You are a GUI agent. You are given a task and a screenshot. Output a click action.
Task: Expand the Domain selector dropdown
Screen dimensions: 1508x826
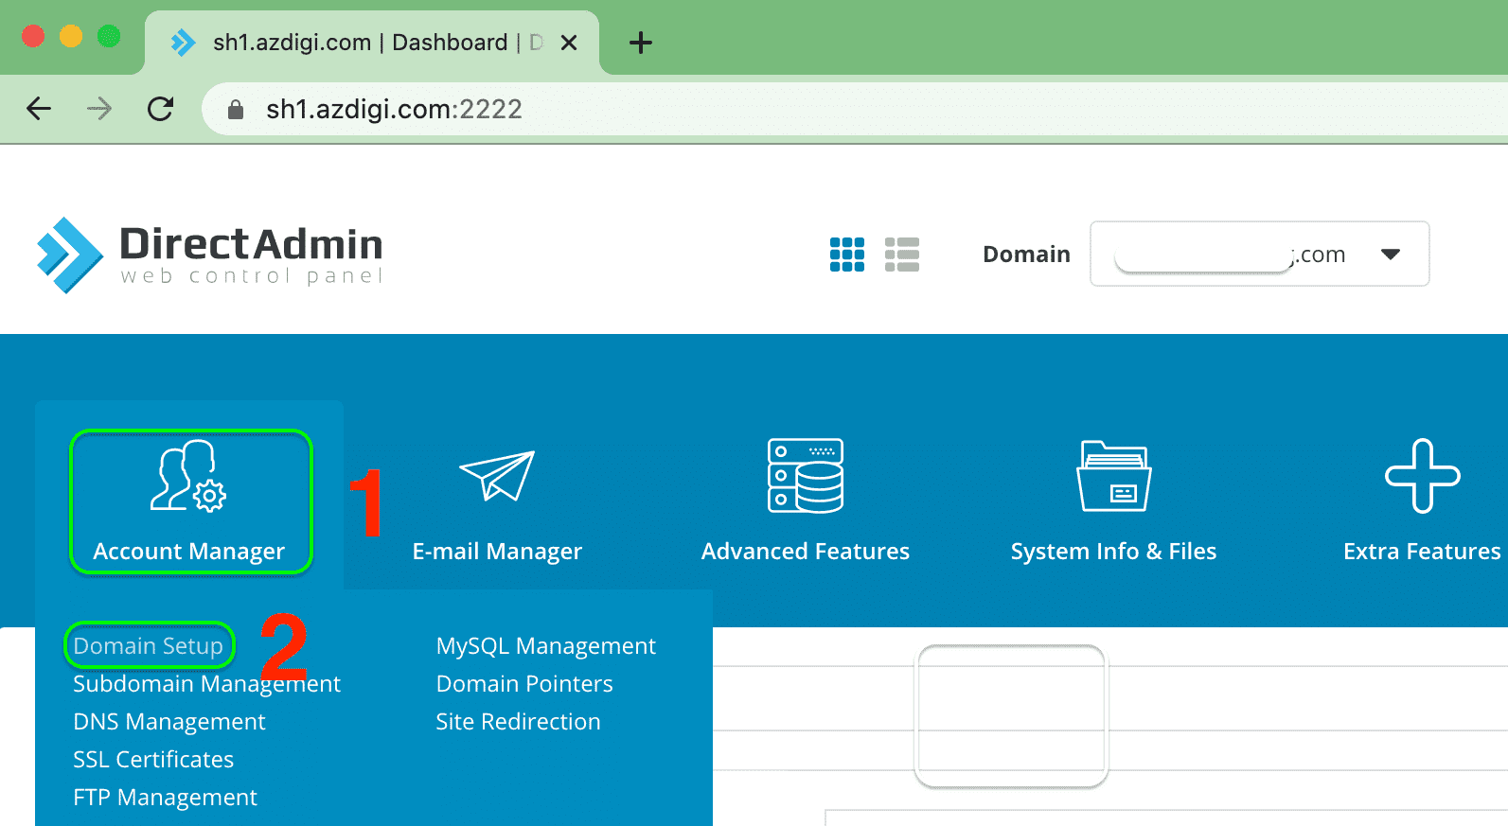coord(1390,255)
